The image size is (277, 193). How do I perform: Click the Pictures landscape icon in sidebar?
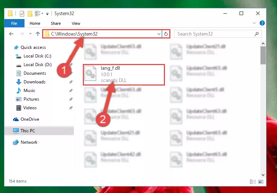pyautogui.click(x=18, y=99)
